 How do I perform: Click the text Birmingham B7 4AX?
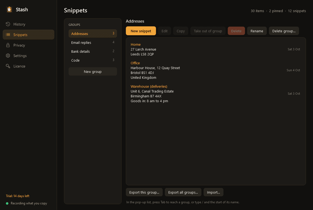point(146,96)
